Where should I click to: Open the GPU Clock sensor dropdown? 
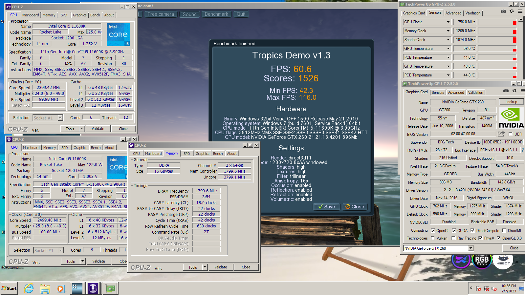448,22
